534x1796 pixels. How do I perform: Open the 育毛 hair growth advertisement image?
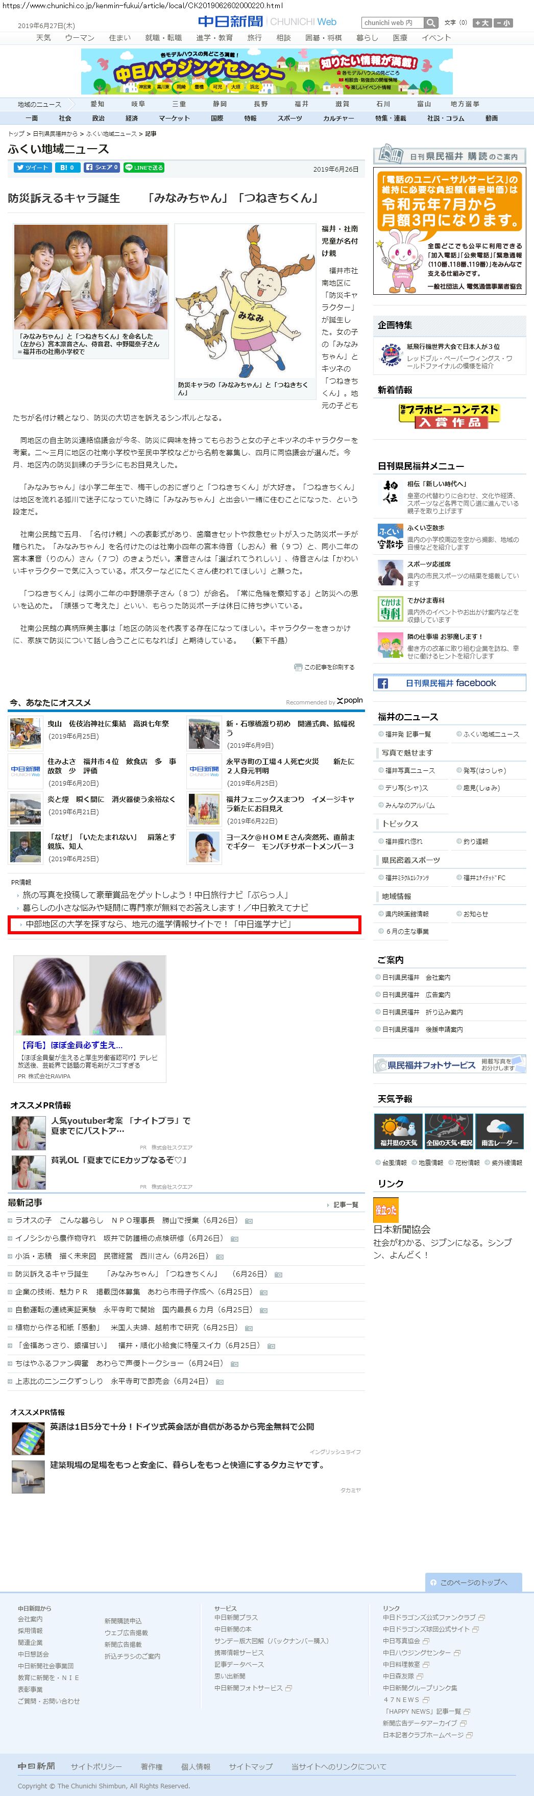(90, 996)
